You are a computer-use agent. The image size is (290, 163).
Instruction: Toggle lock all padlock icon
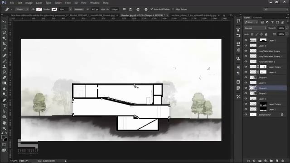coord(266,34)
